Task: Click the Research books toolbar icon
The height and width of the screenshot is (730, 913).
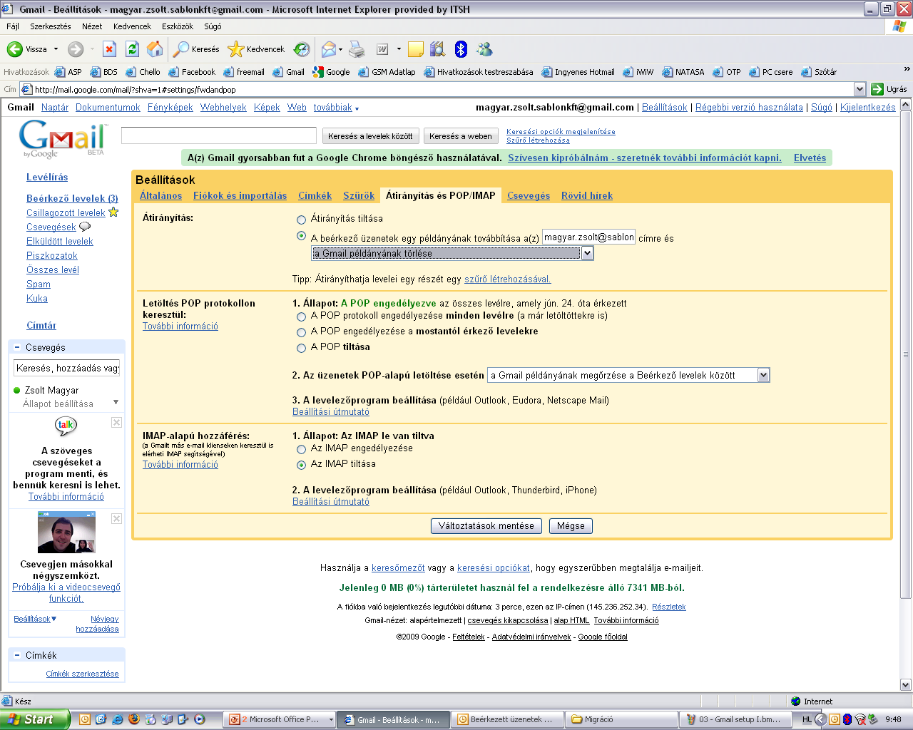Action: (x=437, y=49)
